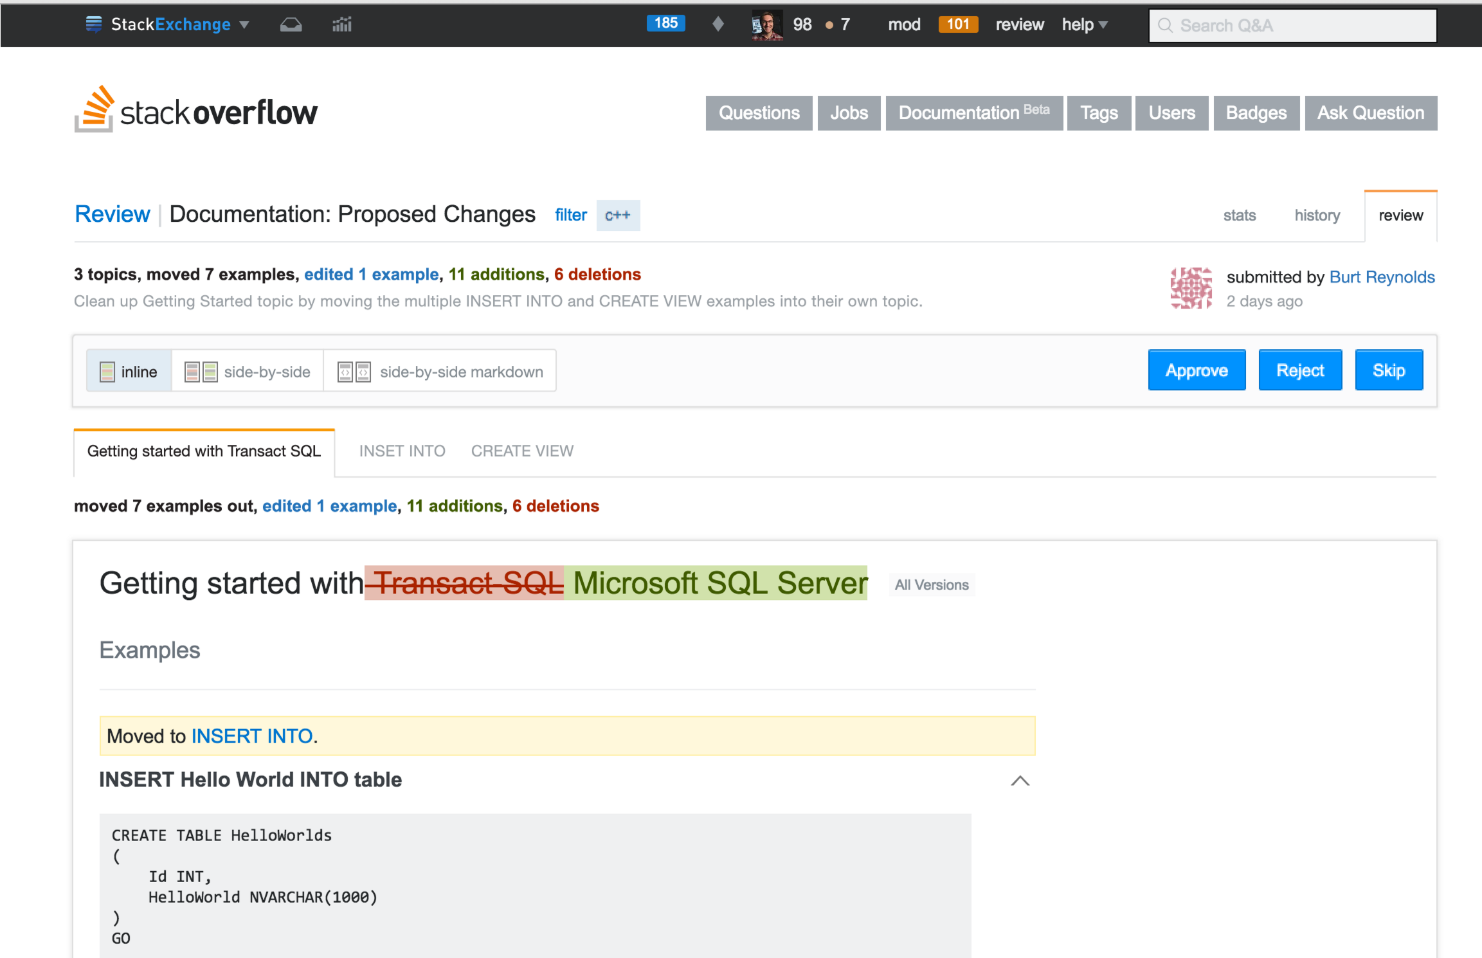This screenshot has width=1482, height=958.
Task: Click the Reject button
Action: point(1301,370)
